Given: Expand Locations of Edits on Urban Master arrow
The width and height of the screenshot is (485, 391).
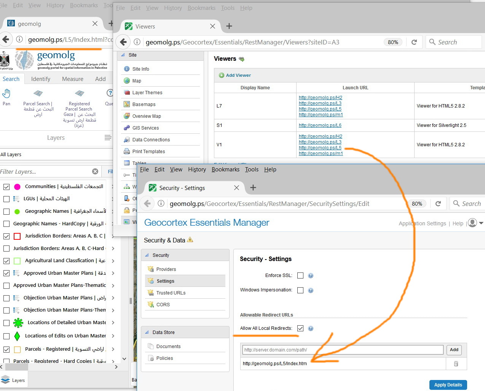Looking at the screenshot, I should point(113,336).
